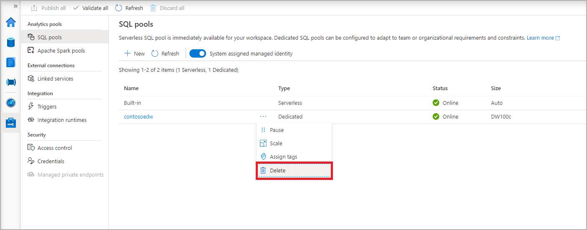Choose Scale in the context menu
Image resolution: width=587 pixels, height=230 pixels.
[x=276, y=144]
